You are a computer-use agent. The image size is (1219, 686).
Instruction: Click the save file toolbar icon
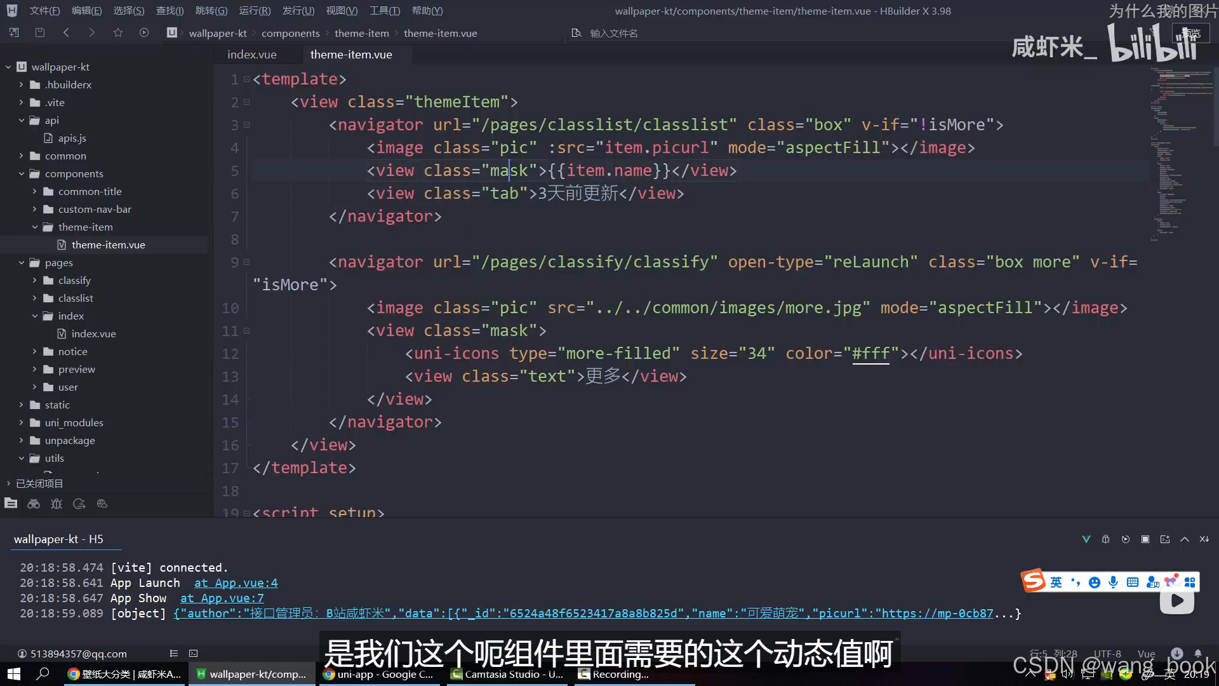pos(40,32)
